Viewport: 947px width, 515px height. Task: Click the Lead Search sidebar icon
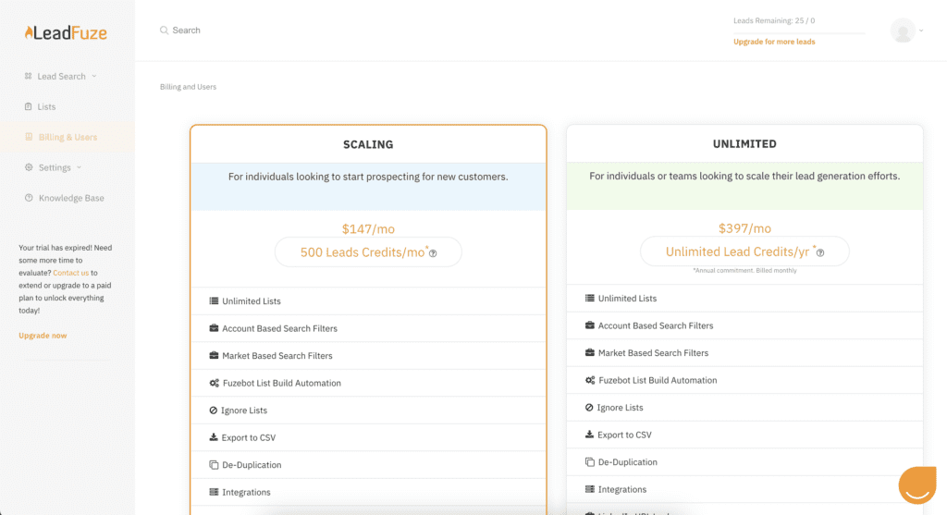click(28, 76)
